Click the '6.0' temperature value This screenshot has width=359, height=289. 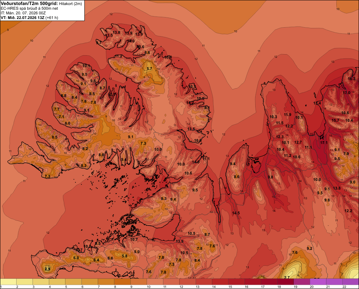pos(76,258)
